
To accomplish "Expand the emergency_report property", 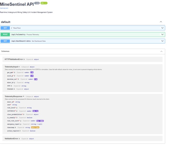I will coord(21,124).
